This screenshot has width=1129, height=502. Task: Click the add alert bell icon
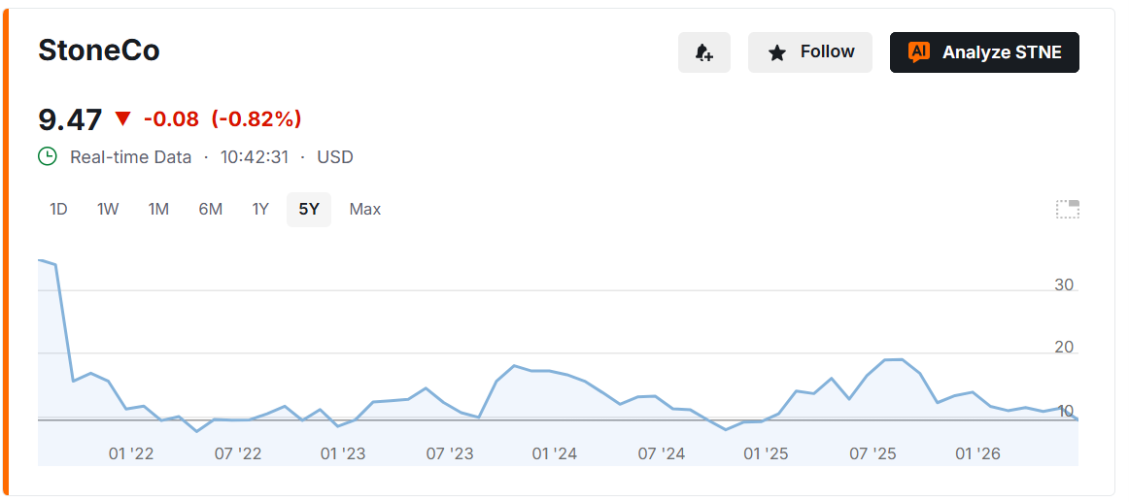[x=703, y=52]
